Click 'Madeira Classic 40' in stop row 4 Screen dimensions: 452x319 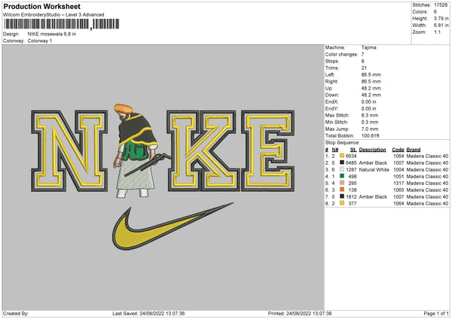point(427,177)
